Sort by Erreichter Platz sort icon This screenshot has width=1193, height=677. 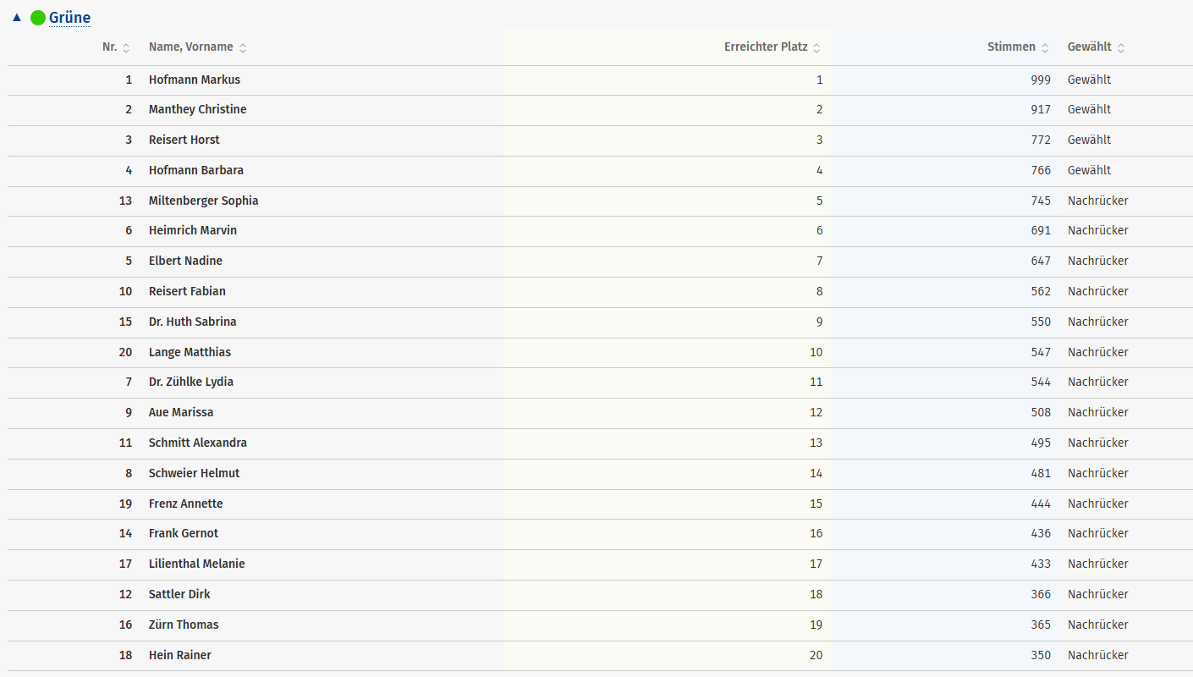816,48
